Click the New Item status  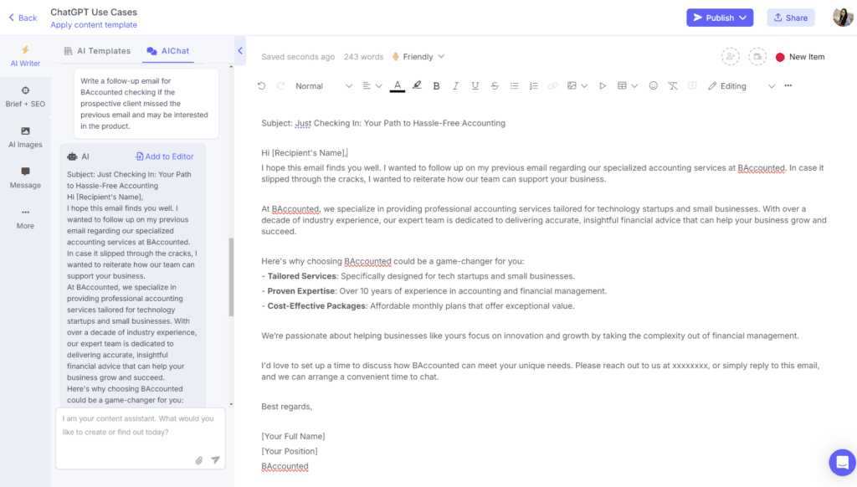click(800, 57)
